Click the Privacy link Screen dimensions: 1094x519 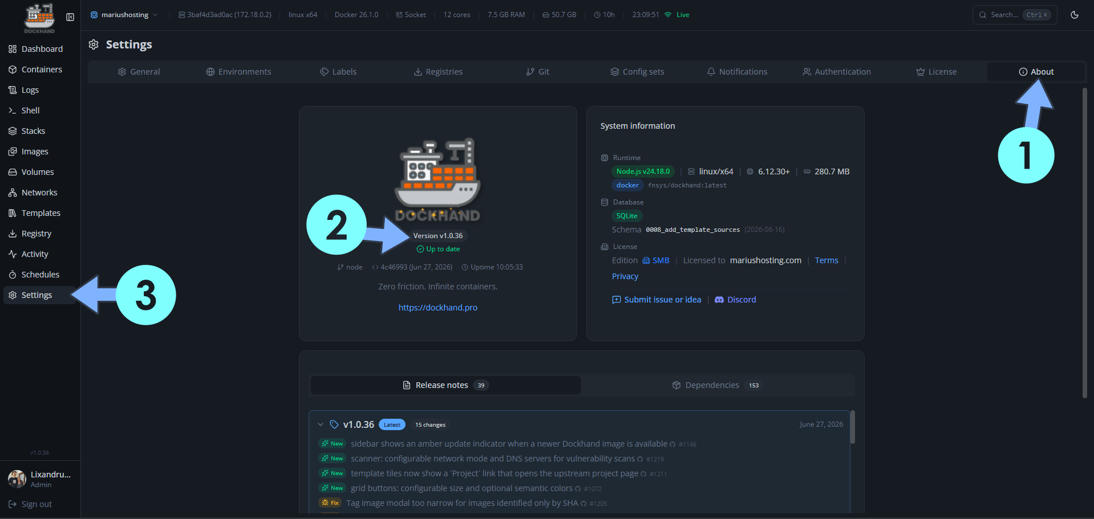pyautogui.click(x=625, y=276)
